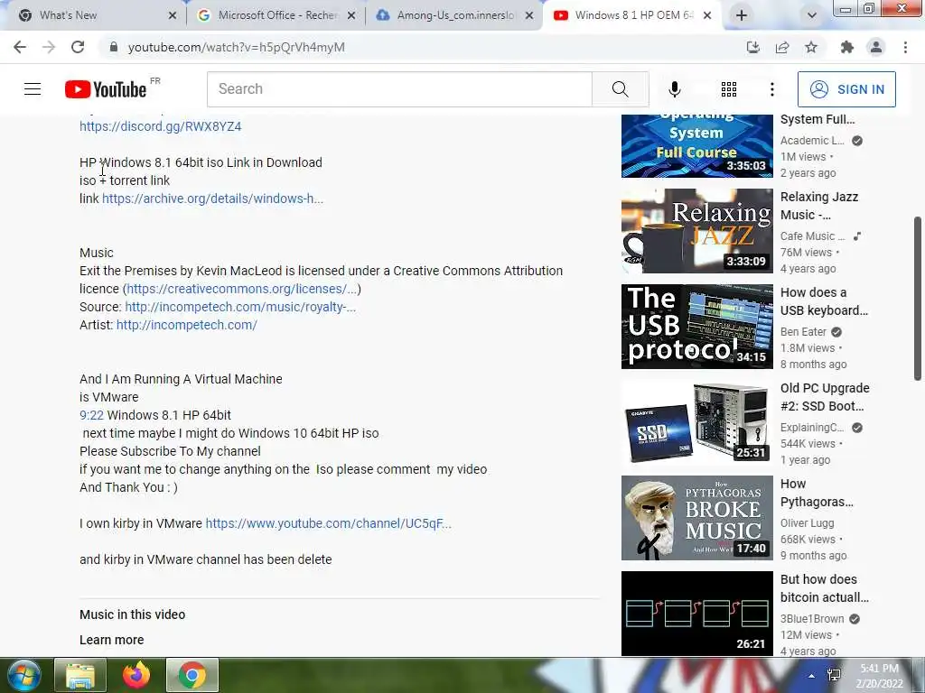Click Learn more under Music in this video
925x693 pixels.
click(111, 640)
